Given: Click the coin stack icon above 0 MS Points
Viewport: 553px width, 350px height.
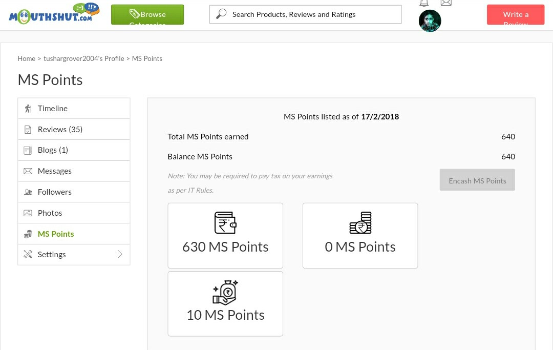Looking at the screenshot, I should coord(360,223).
